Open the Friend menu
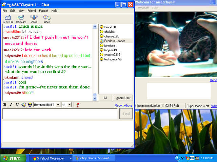 coord(32,11)
